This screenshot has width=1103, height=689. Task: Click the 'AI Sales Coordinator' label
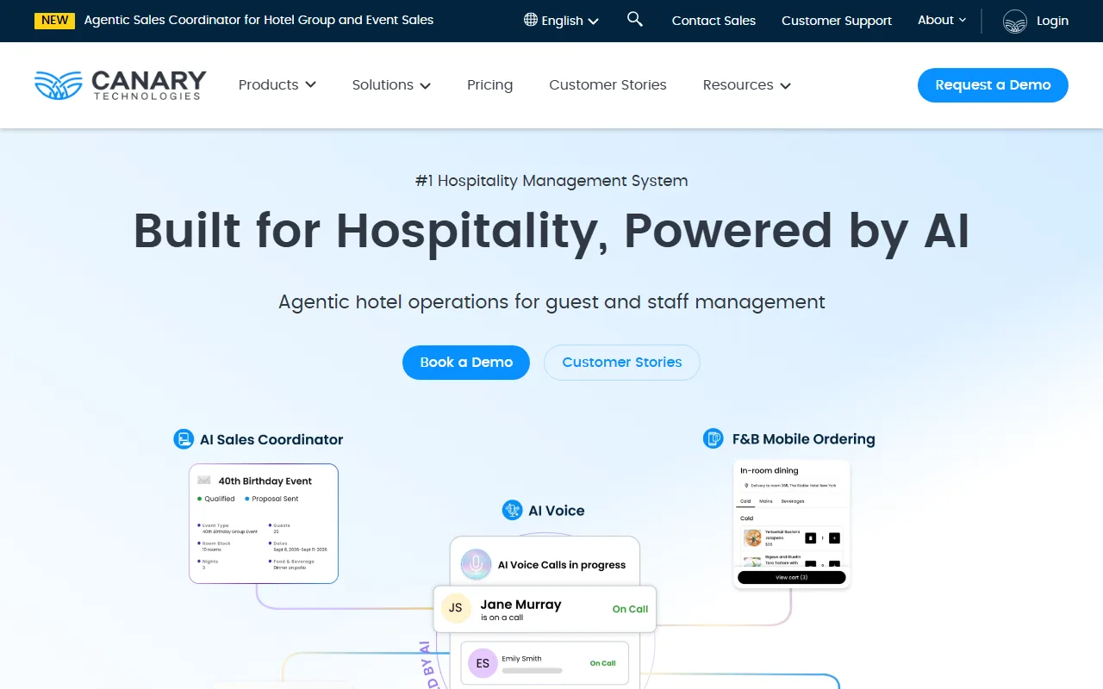pyautogui.click(x=271, y=439)
